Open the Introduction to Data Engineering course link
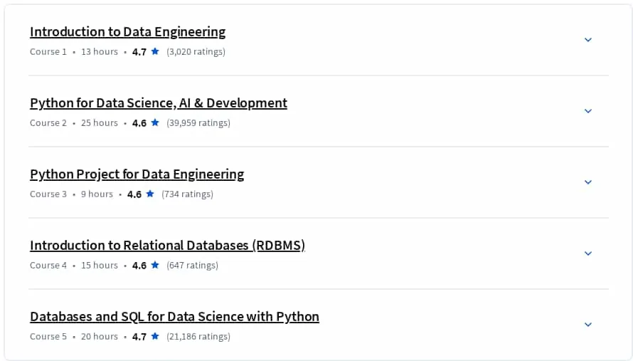The image size is (633, 361). click(x=127, y=32)
